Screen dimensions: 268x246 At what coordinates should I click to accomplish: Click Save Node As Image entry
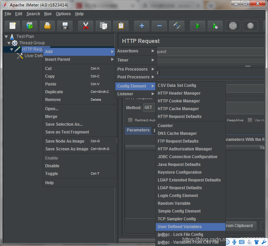click(80, 141)
